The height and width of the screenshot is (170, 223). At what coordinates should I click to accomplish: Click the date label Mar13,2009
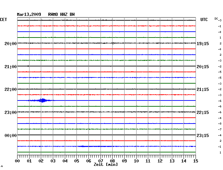[x=29, y=14]
